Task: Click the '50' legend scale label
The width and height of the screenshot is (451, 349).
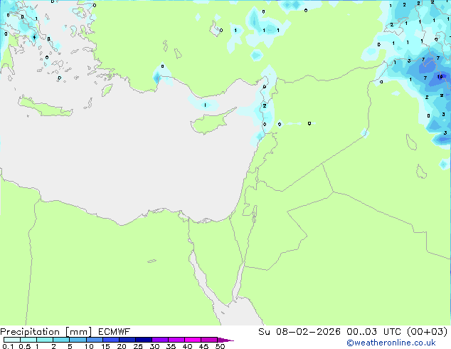Action: click(x=220, y=346)
